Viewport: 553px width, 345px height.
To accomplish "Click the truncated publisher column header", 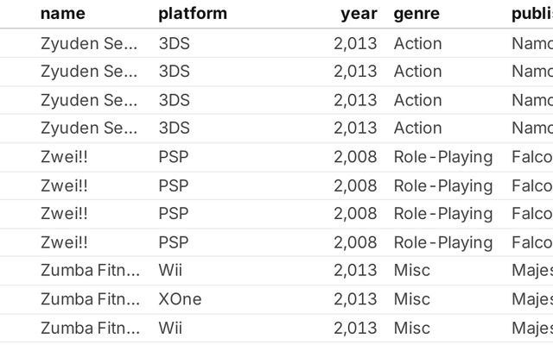I will [531, 13].
